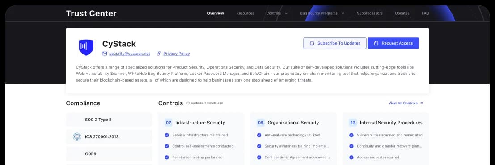Click checkmark beside Vulnerabilities scanned and remediated
This screenshot has width=495, height=165.
[x=351, y=135]
